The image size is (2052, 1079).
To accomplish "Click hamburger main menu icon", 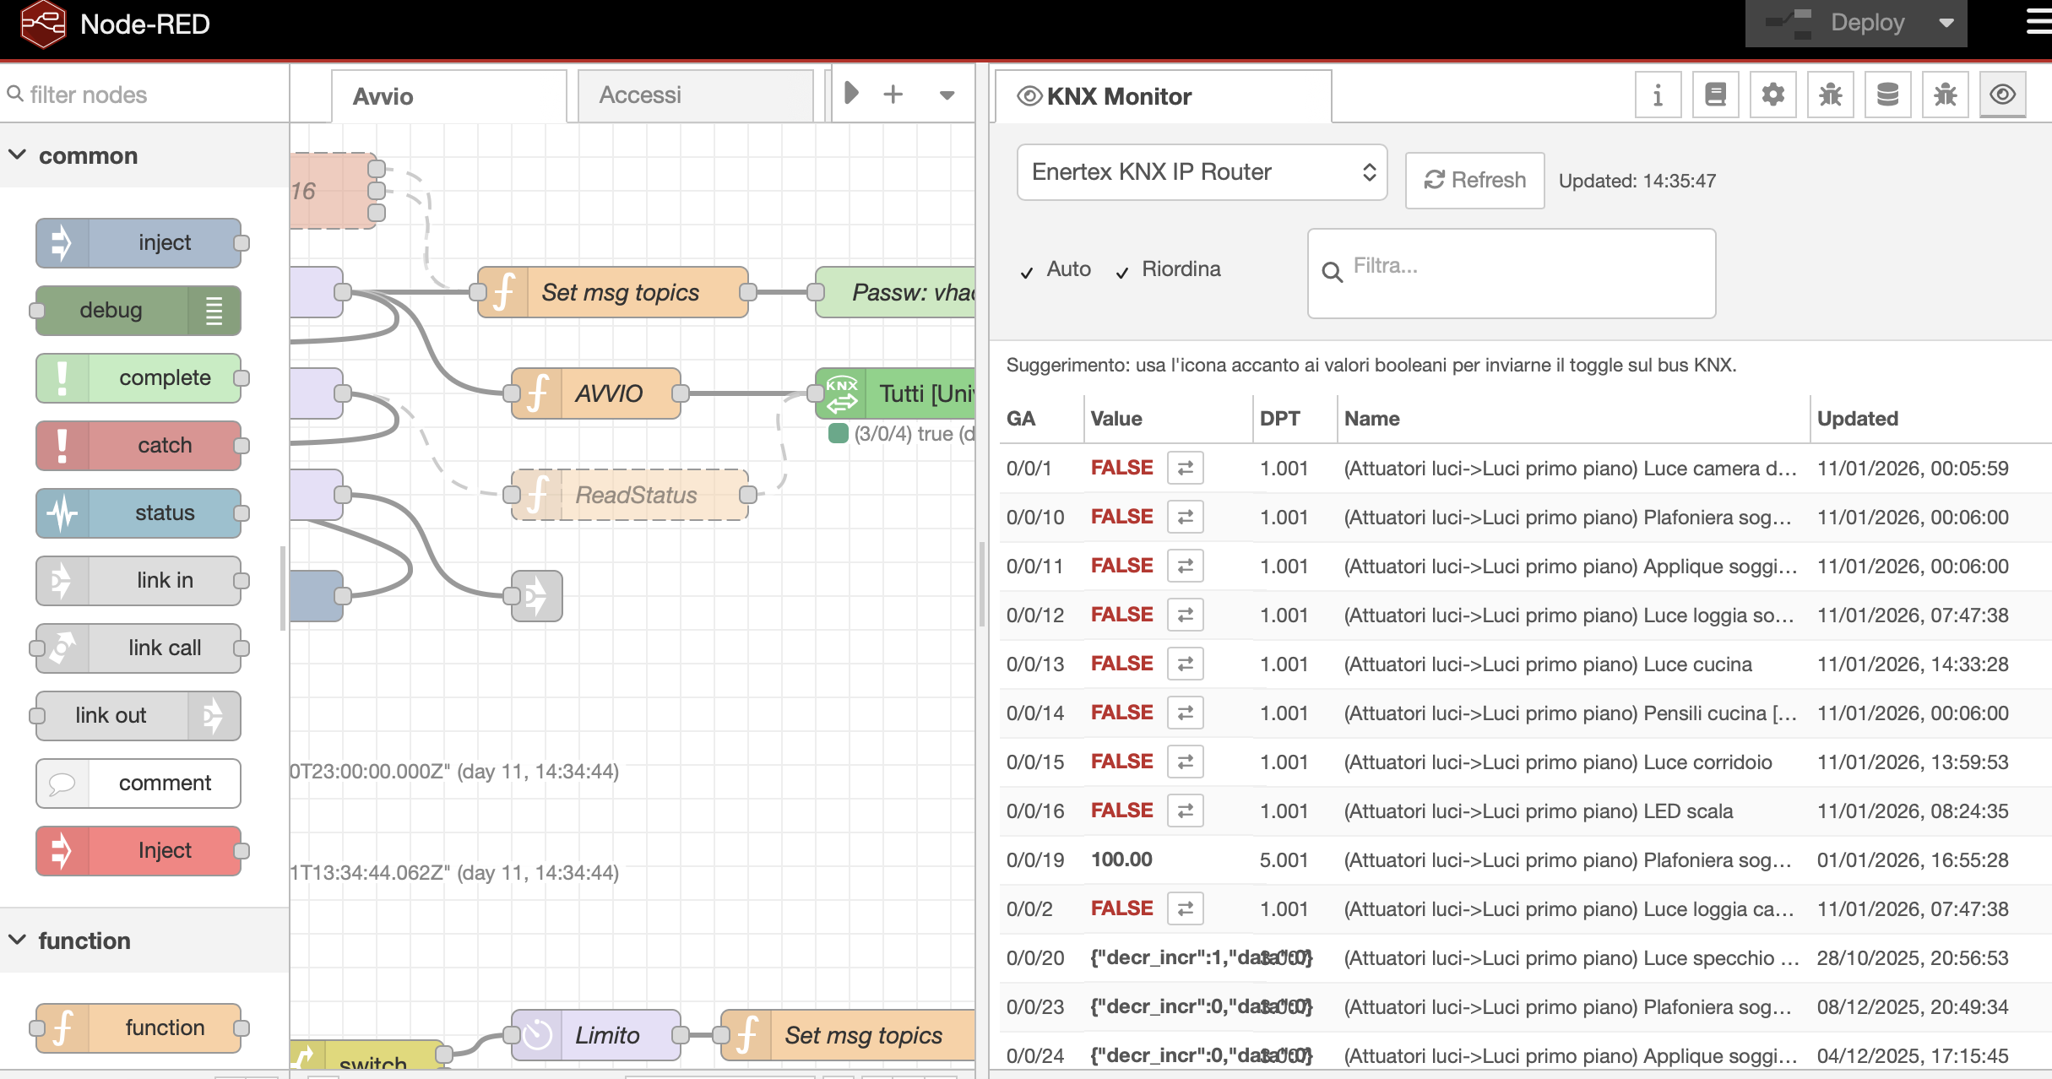I will coord(2038,23).
